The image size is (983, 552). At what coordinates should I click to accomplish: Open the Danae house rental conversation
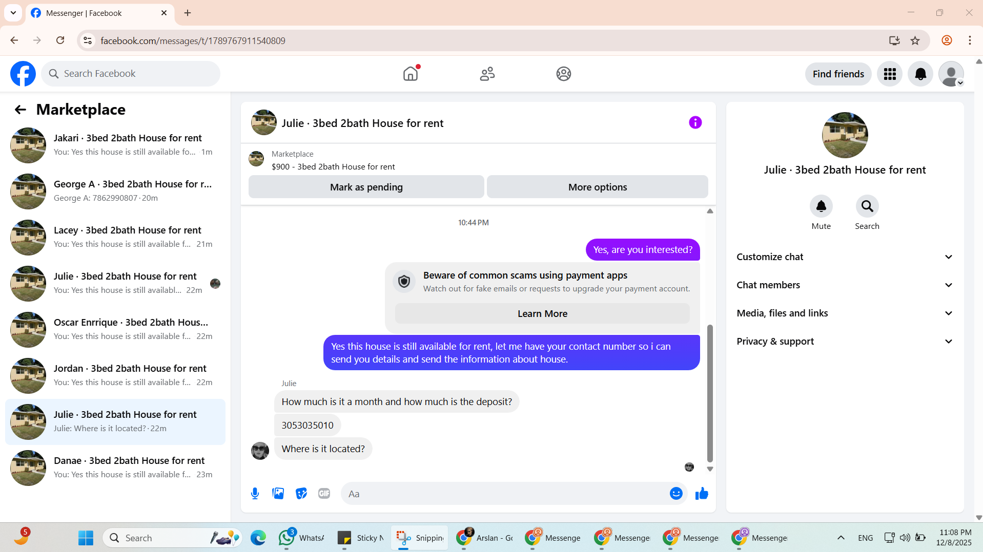point(115,468)
